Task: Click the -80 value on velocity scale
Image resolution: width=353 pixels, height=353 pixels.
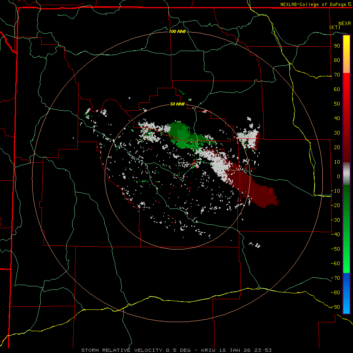Action: (x=335, y=293)
